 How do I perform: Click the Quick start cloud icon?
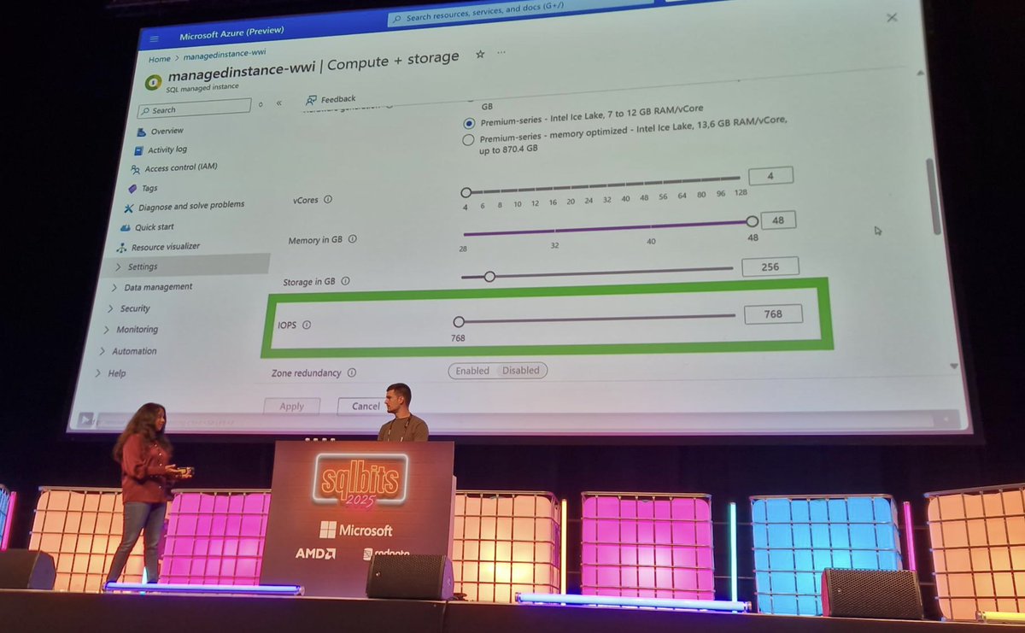126,227
